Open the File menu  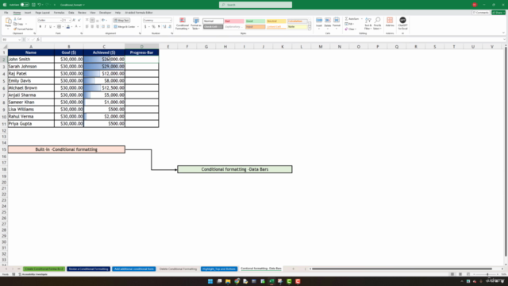6,13
